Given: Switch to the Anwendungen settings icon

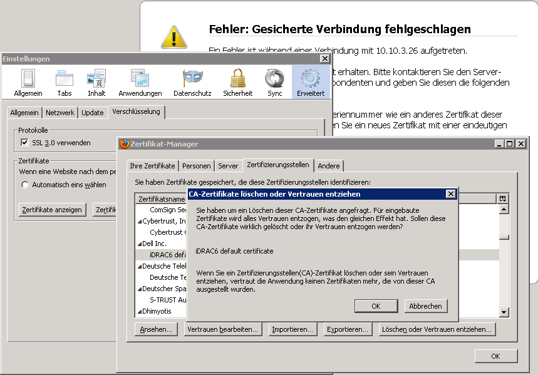Looking at the screenshot, I should click(140, 78).
